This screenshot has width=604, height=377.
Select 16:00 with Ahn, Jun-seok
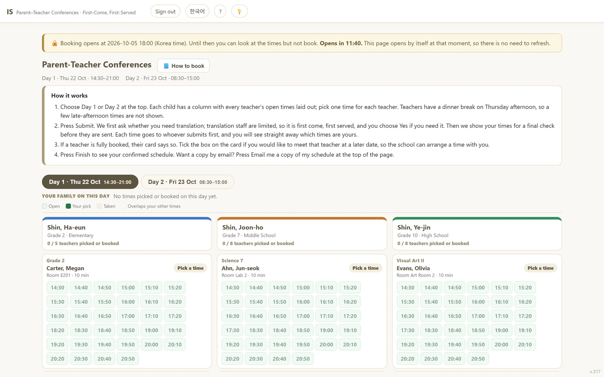(x=303, y=302)
